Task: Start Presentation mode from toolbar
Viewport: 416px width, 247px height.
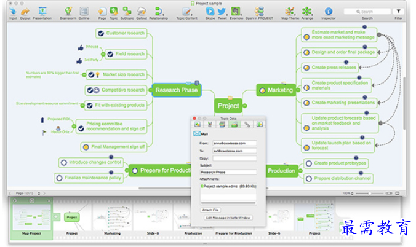Action: tap(42, 14)
